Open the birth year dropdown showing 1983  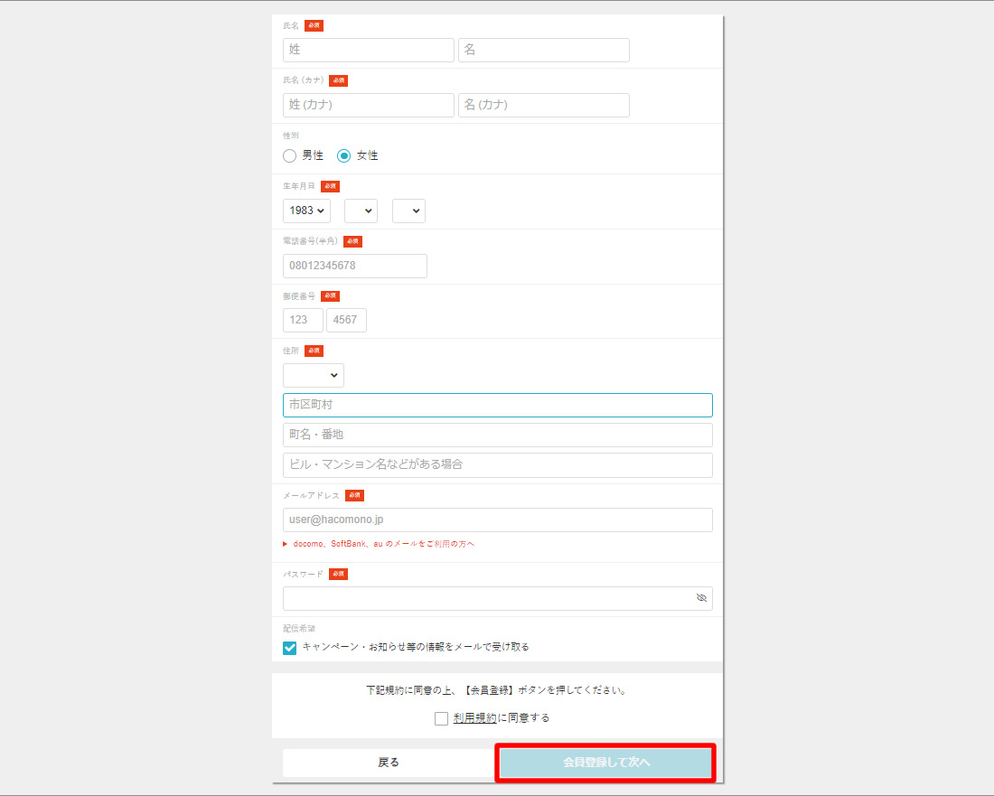click(x=307, y=211)
